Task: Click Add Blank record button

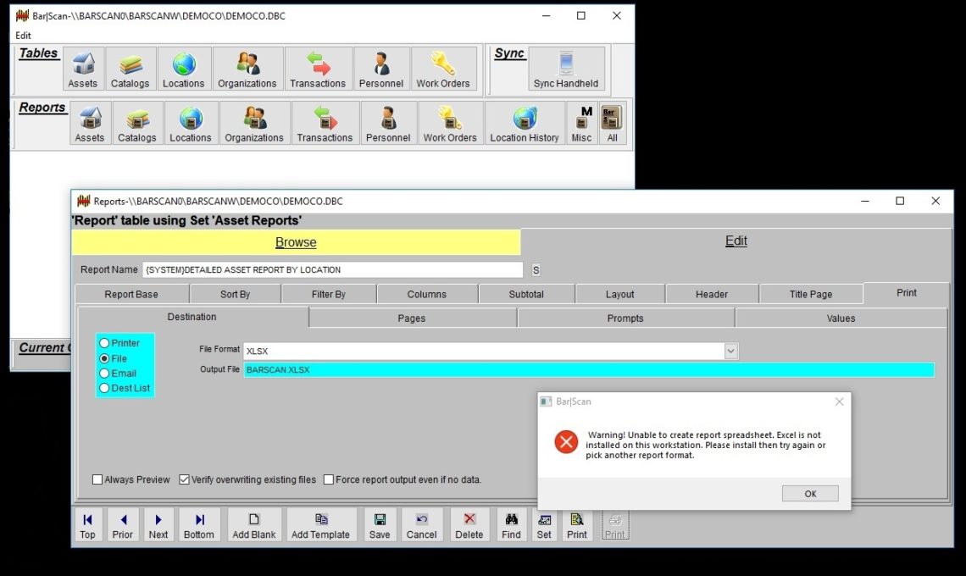Action: (x=254, y=525)
